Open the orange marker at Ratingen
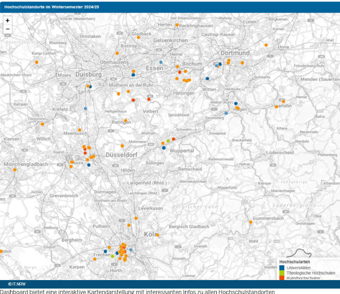This screenshot has height=294, width=340. [x=126, y=121]
